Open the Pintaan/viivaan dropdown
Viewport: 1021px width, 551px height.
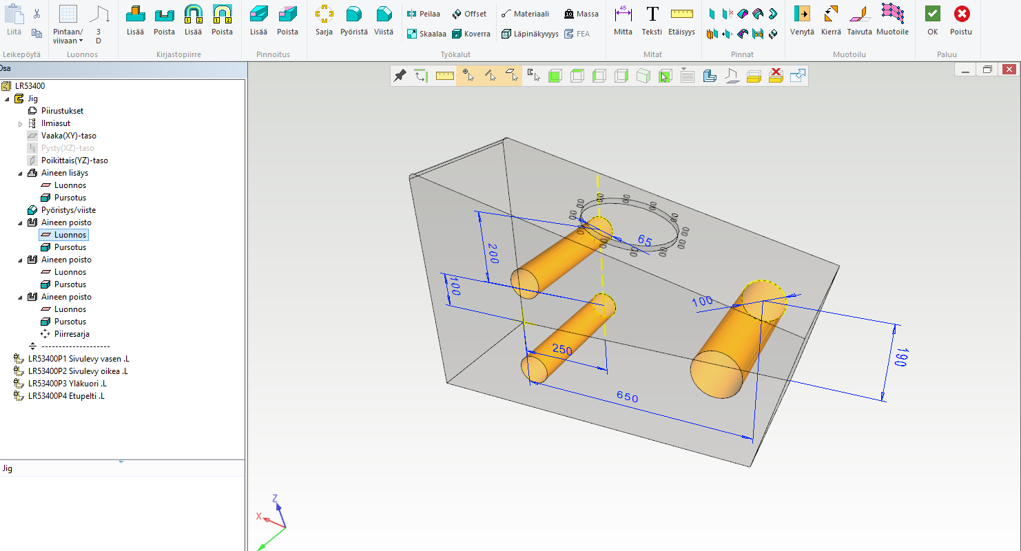[68, 37]
